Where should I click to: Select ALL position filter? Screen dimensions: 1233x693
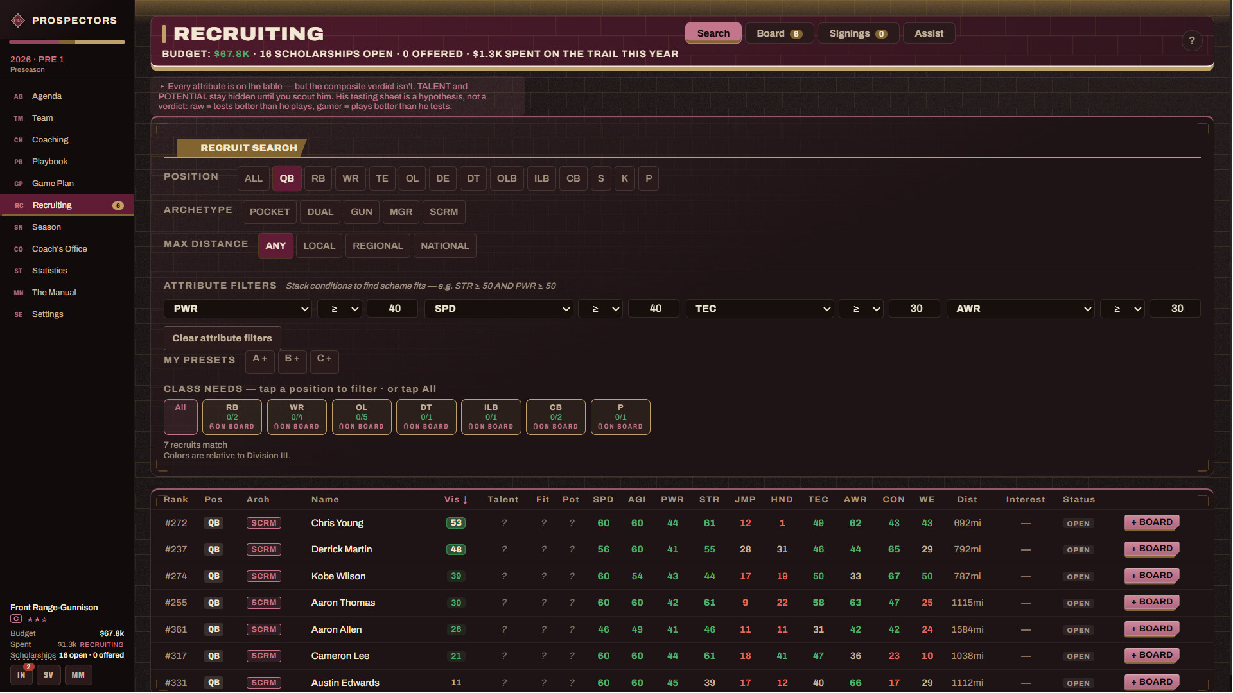point(253,178)
